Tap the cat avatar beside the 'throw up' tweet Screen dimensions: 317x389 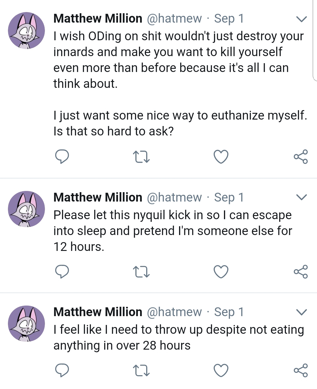tap(26, 323)
